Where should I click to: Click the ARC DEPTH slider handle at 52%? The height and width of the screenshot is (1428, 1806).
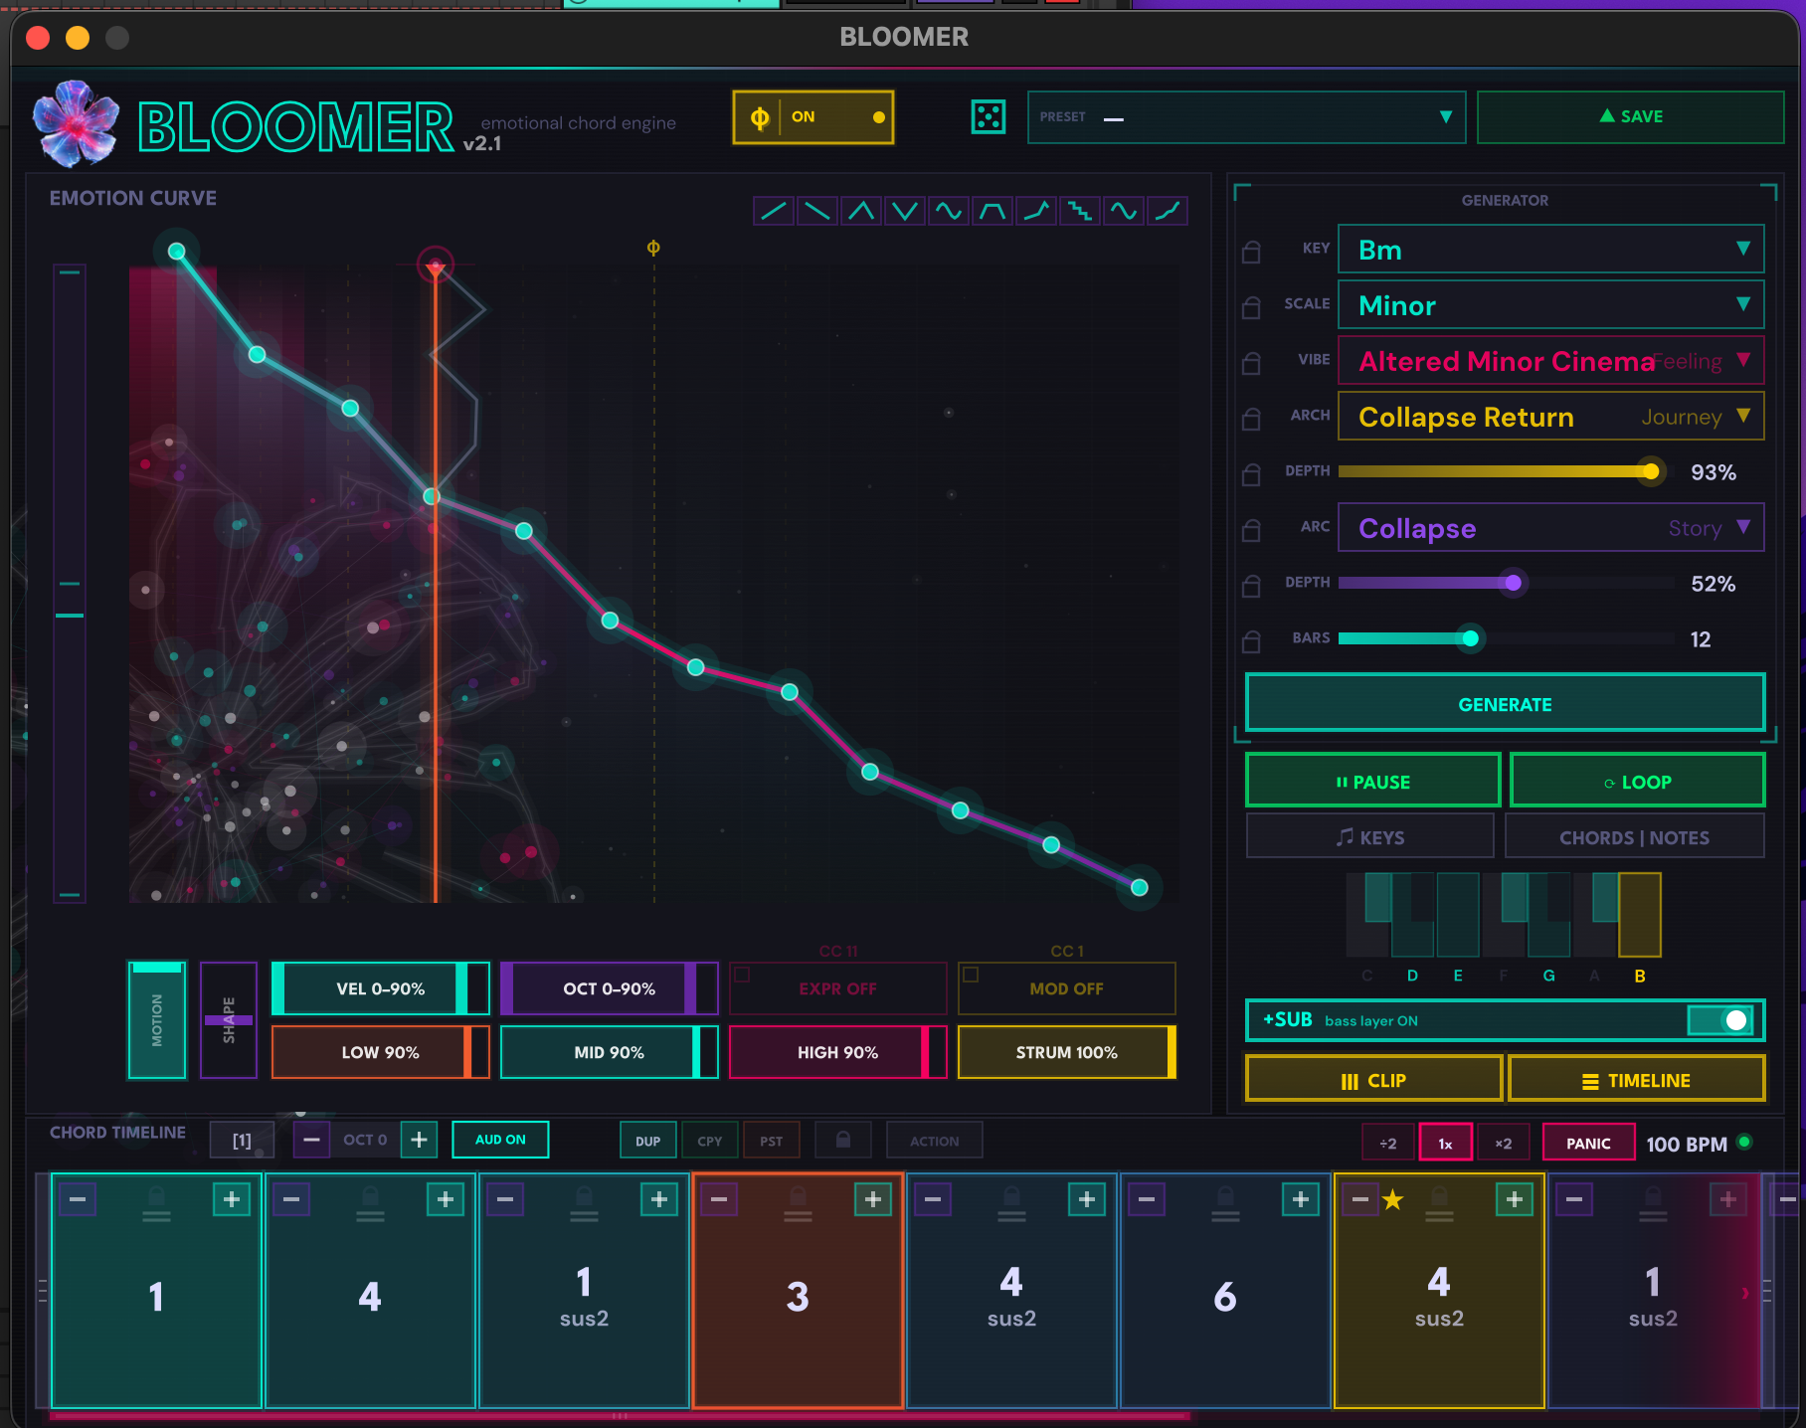pyautogui.click(x=1513, y=583)
